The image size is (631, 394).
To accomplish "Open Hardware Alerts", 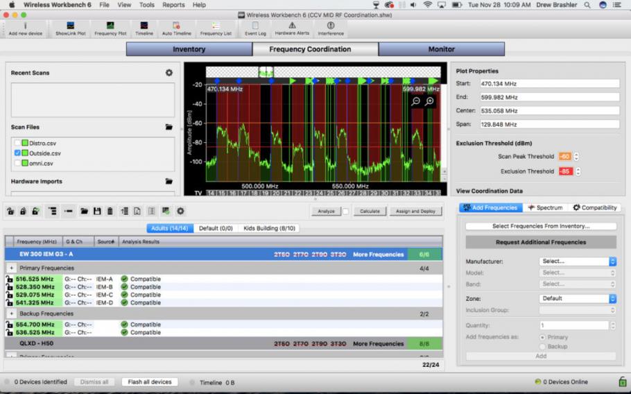I will (x=292, y=29).
